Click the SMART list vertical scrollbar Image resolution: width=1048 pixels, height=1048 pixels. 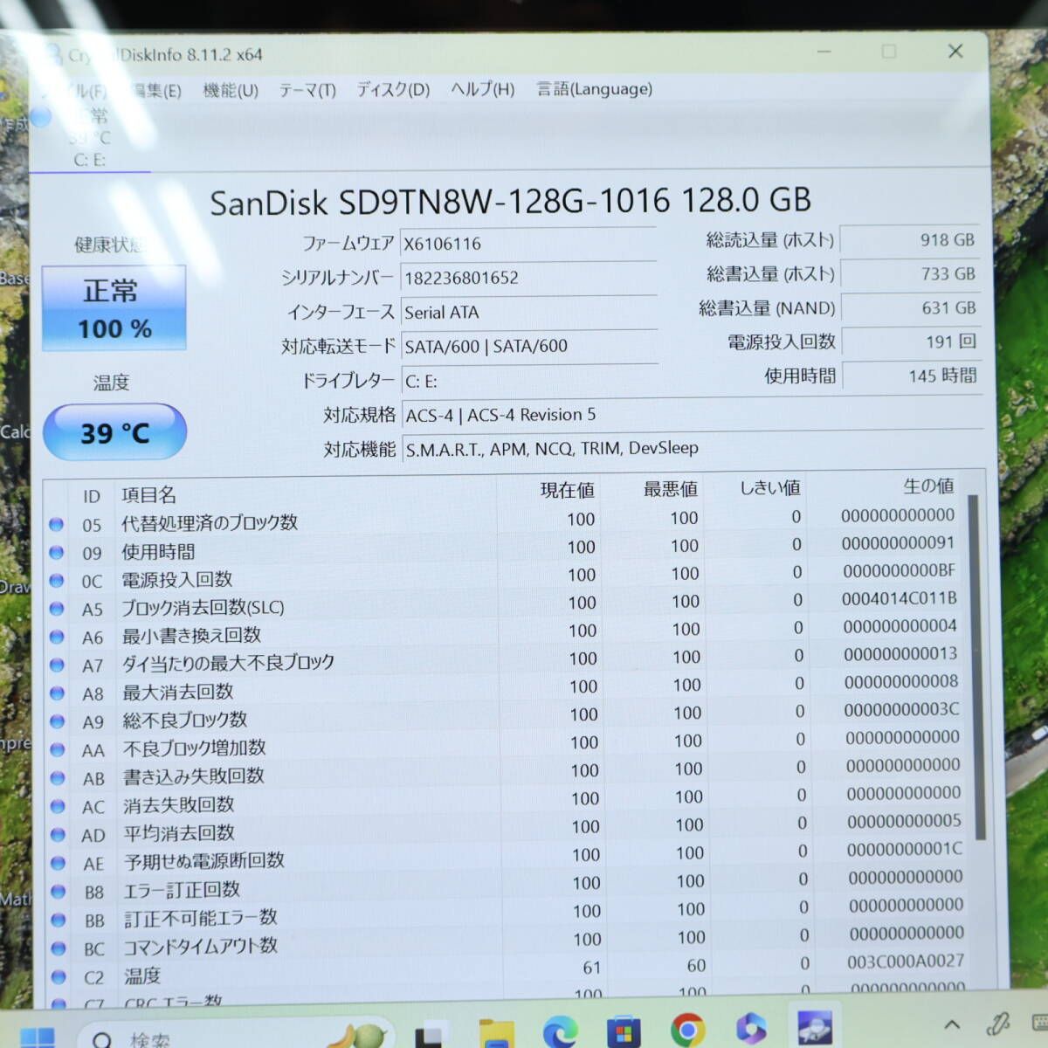click(976, 665)
